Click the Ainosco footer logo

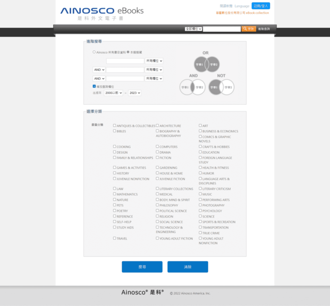pos(142,292)
